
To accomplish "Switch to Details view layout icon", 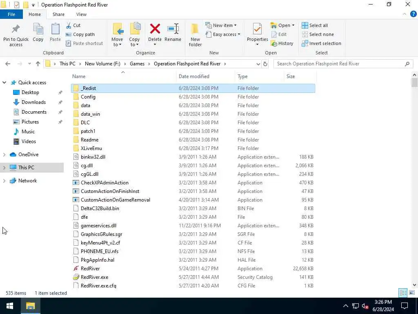I will [403, 293].
